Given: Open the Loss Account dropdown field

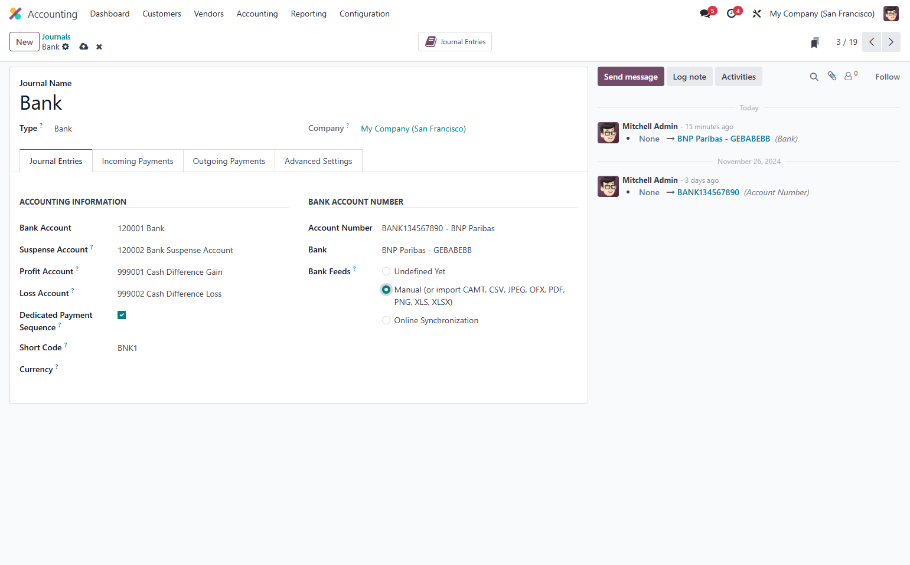Looking at the screenshot, I should 203,294.
